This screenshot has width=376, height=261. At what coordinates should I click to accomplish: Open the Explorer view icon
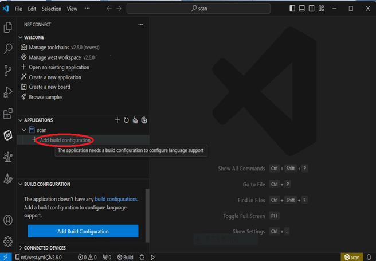pos(8,28)
